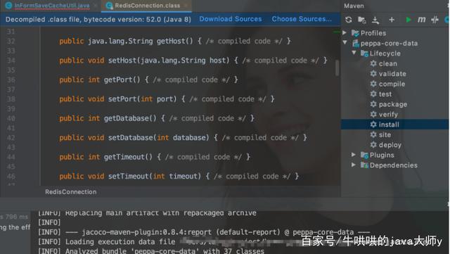Select the RedisConnection.class tab
The height and width of the screenshot is (254, 450).
click(147, 6)
